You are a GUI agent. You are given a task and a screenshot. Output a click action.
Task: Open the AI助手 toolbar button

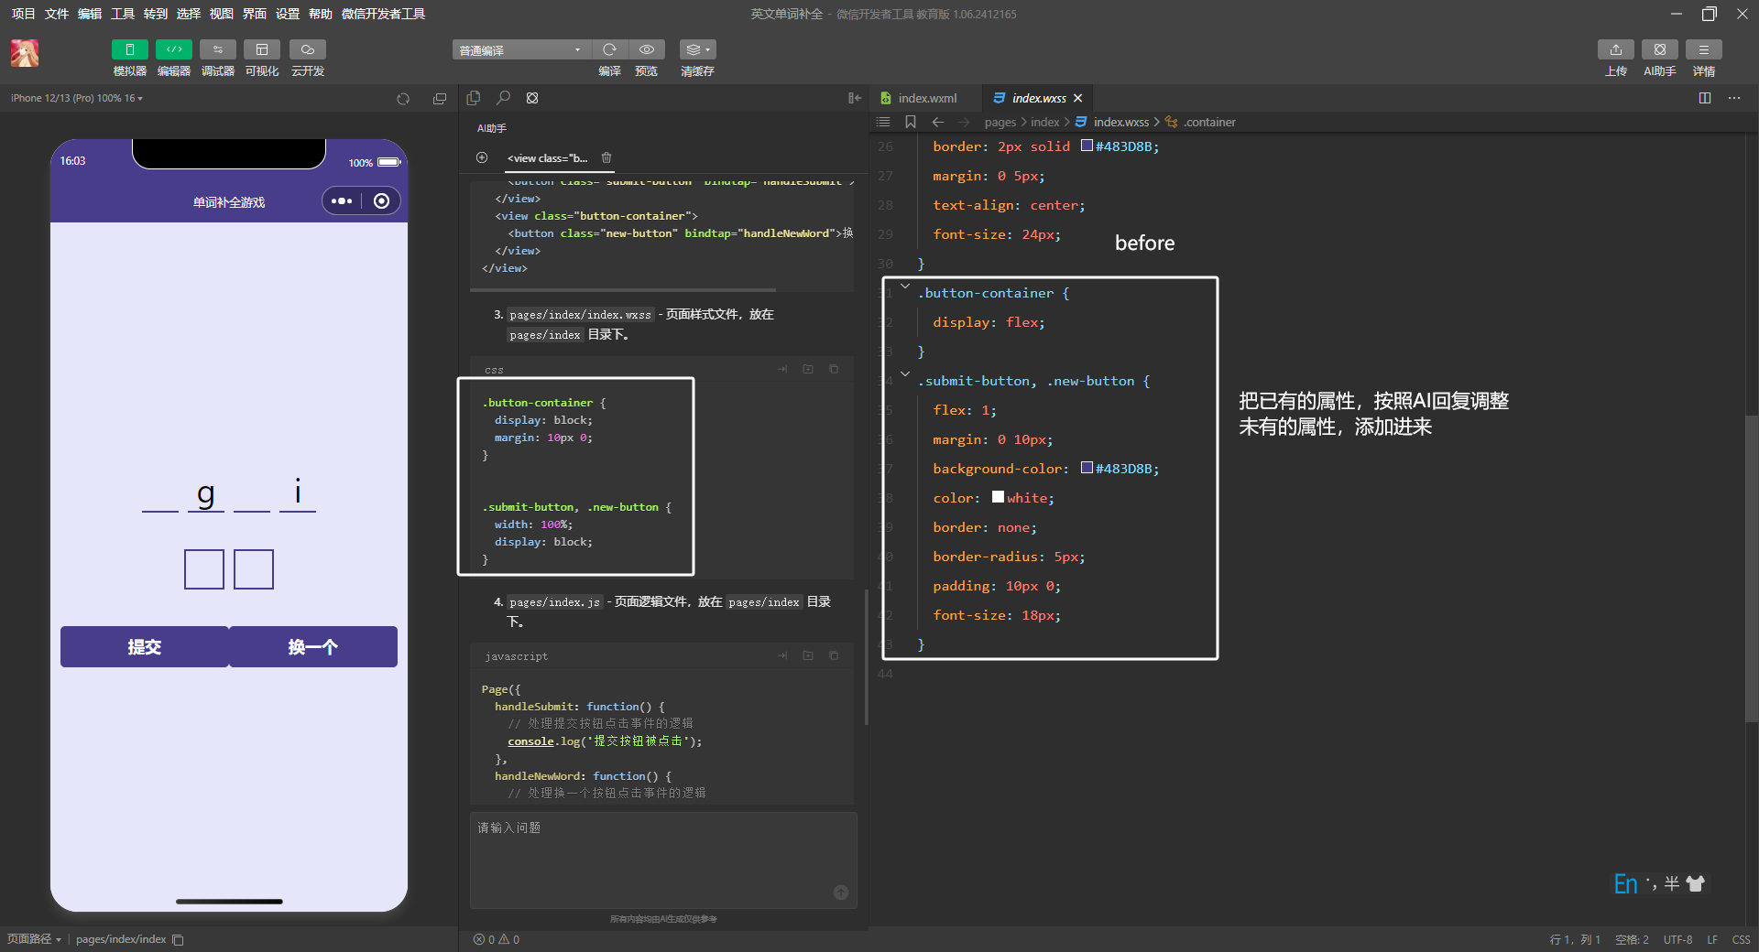[x=1660, y=49]
